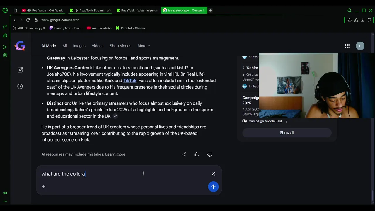Give thumbs up to AI response
Image resolution: width=375 pixels, height=211 pixels.
click(x=197, y=154)
